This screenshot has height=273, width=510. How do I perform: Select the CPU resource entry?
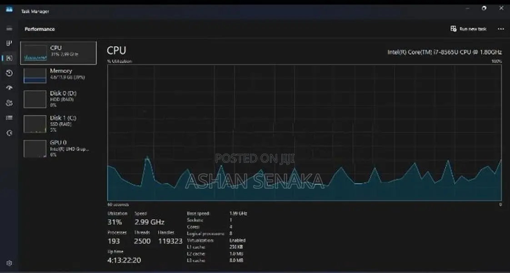pyautogui.click(x=59, y=53)
